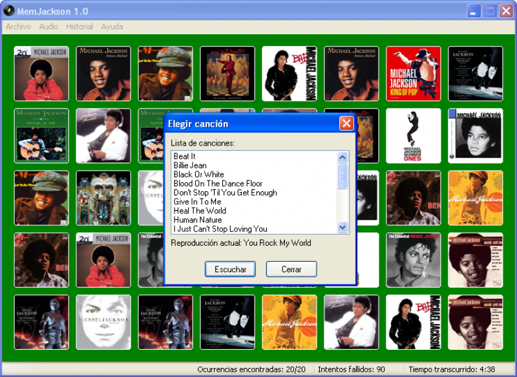Select the Invincible cover in the bottom row
The width and height of the screenshot is (517, 377).
pyautogui.click(x=103, y=322)
